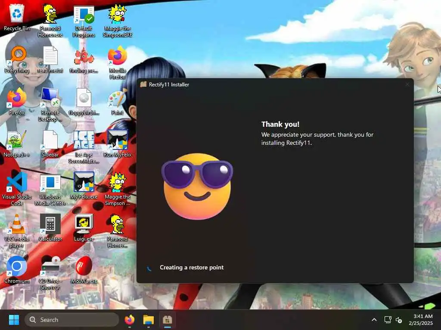Click the 'Creating a restore point' status text
The height and width of the screenshot is (330, 441).
(192, 267)
